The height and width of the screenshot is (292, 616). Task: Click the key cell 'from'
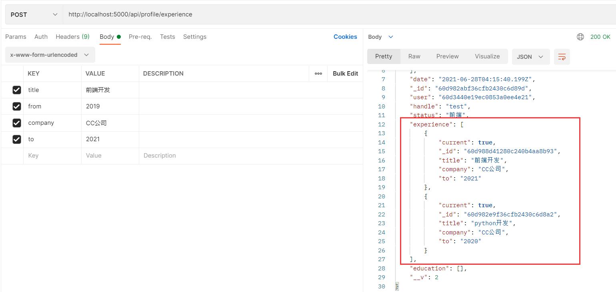(x=52, y=106)
